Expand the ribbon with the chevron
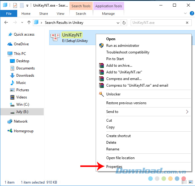This screenshot has width=195, height=186. click(x=185, y=14)
